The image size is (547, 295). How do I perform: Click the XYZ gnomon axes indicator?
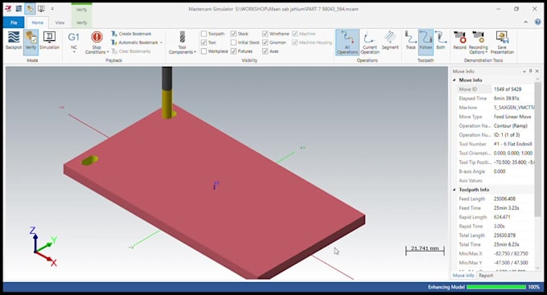tap(43, 246)
